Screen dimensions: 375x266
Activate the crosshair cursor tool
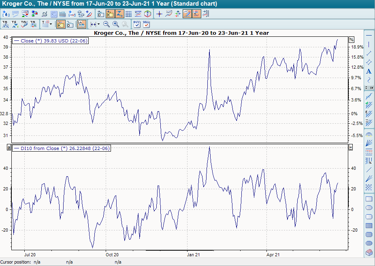click(x=159, y=14)
